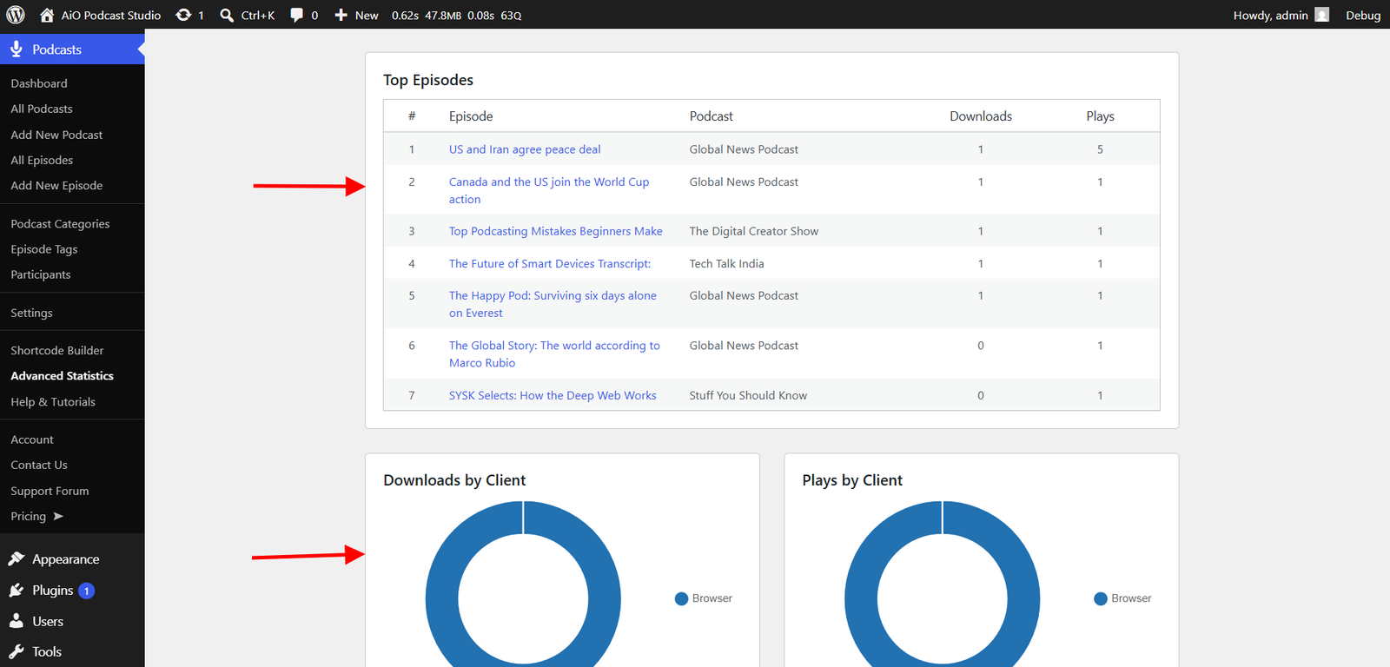Screen dimensions: 1390x667
Task: Open 'The Future of Smart Devices Transcript:' episode
Action: pos(550,263)
